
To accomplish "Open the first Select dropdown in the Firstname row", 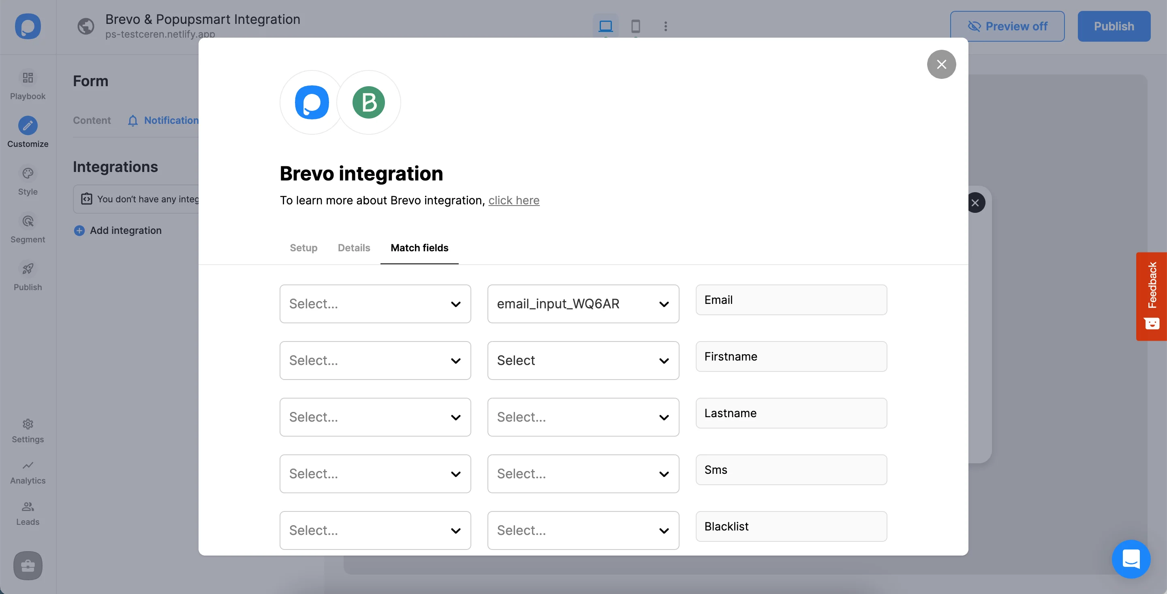I will (x=375, y=361).
